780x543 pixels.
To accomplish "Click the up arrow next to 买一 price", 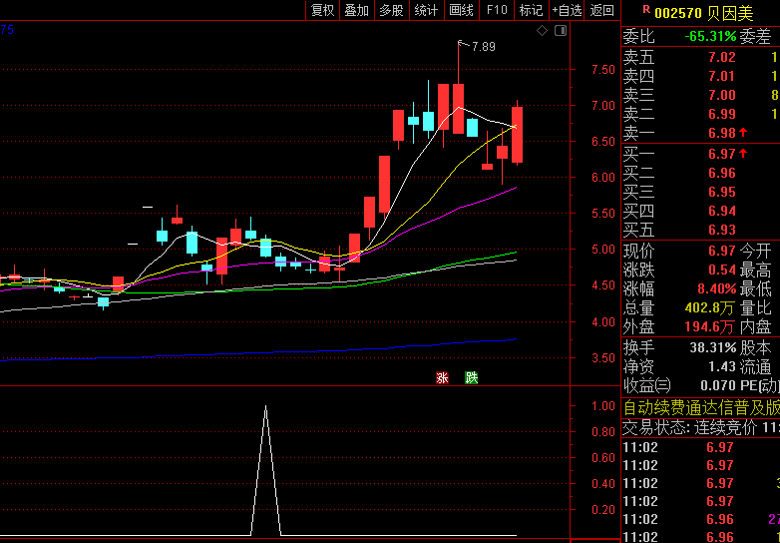I will (x=743, y=154).
